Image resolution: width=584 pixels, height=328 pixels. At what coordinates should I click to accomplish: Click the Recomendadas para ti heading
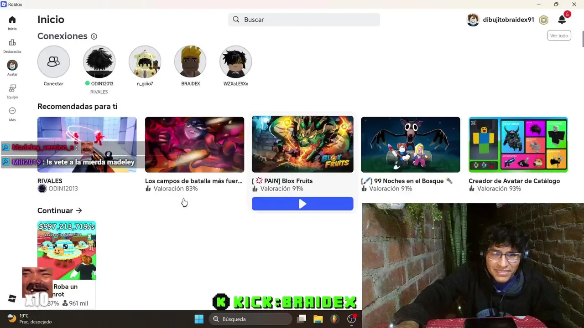click(78, 106)
